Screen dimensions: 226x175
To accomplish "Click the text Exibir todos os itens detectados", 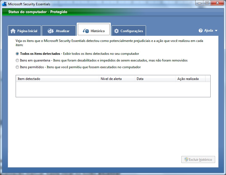I will click(x=101, y=54).
